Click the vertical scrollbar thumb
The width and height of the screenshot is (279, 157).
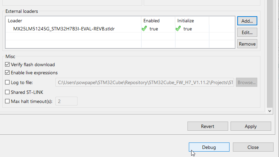click(270, 54)
